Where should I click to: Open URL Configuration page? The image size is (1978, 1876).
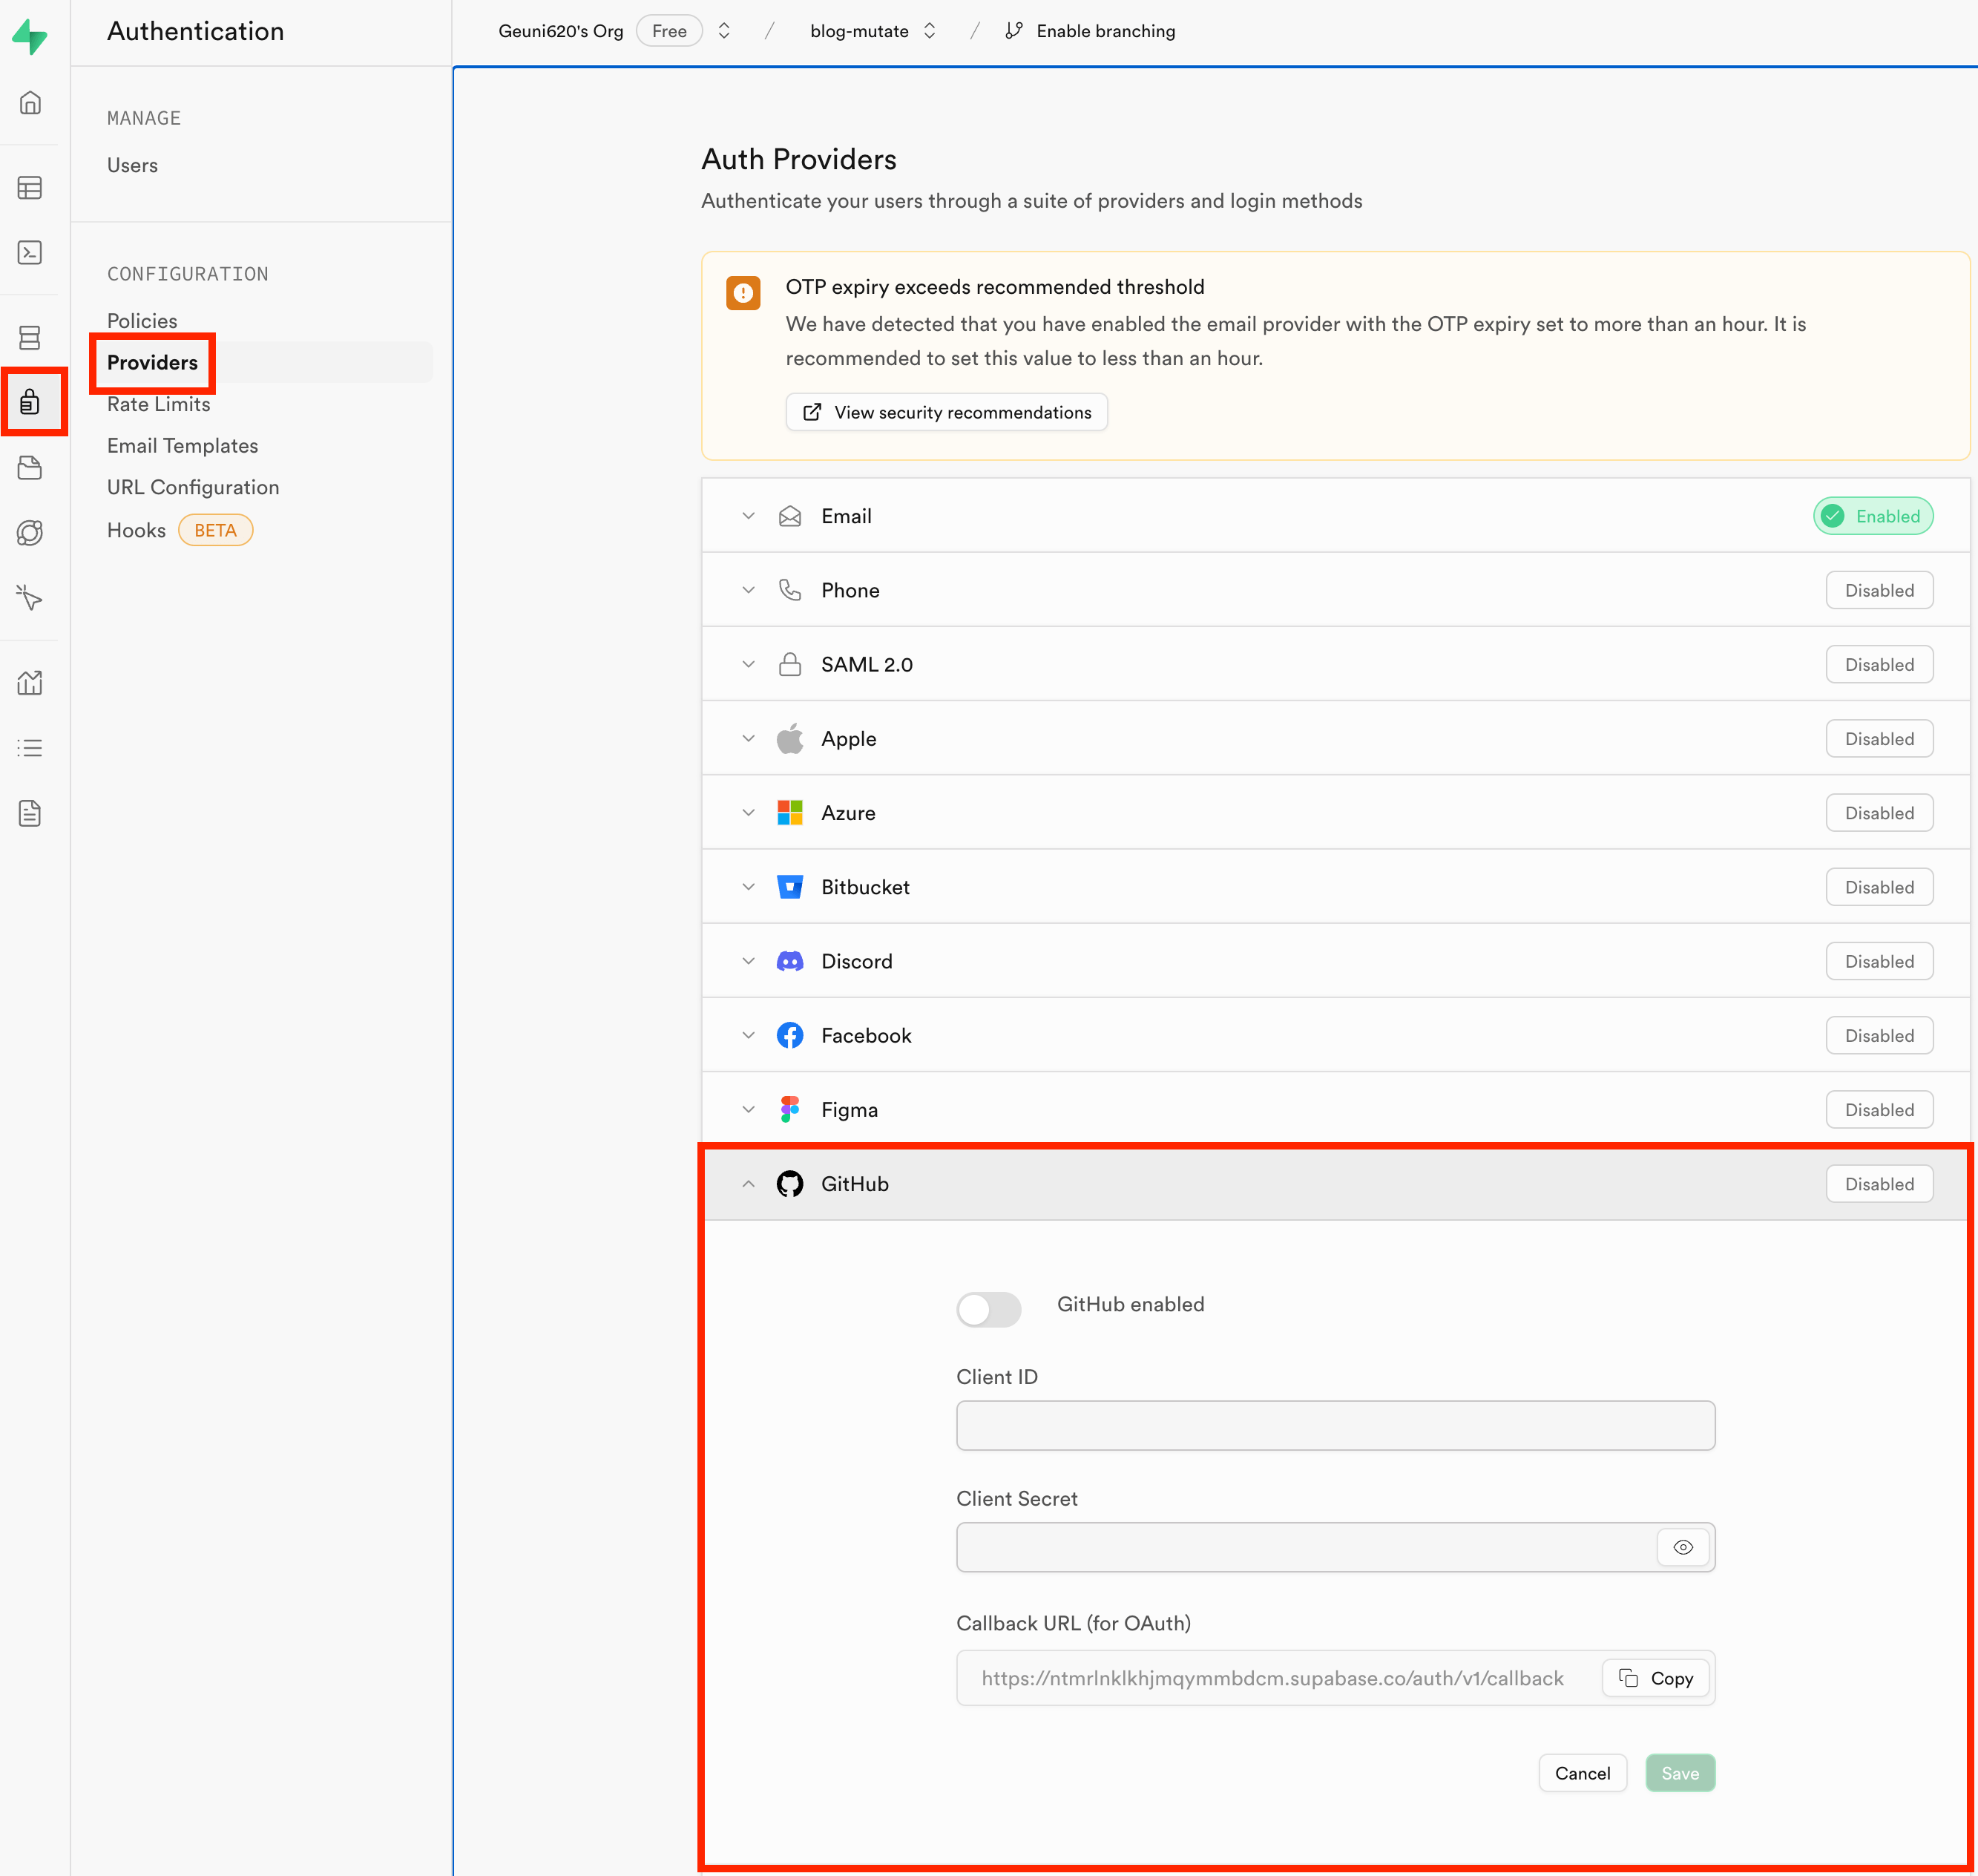(x=193, y=487)
